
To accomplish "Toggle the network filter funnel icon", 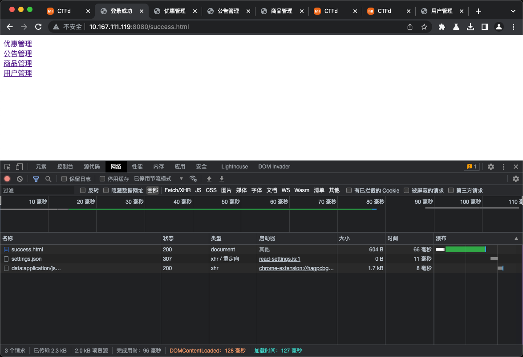I will click(36, 179).
